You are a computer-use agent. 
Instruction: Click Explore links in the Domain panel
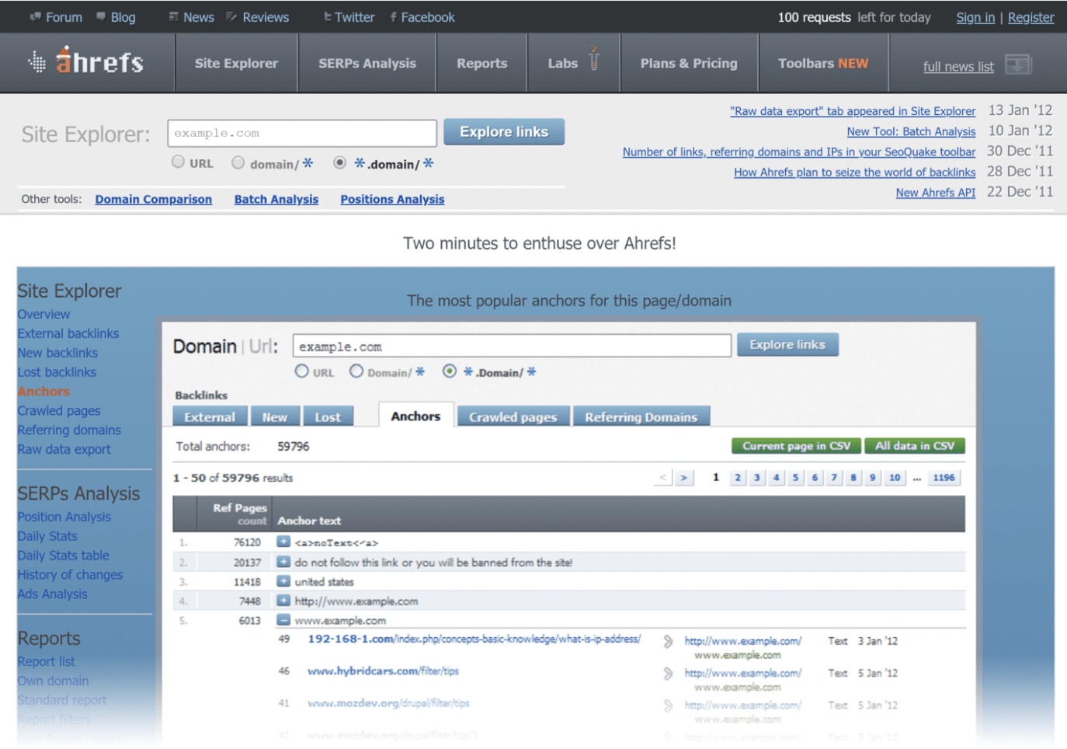[x=787, y=344]
